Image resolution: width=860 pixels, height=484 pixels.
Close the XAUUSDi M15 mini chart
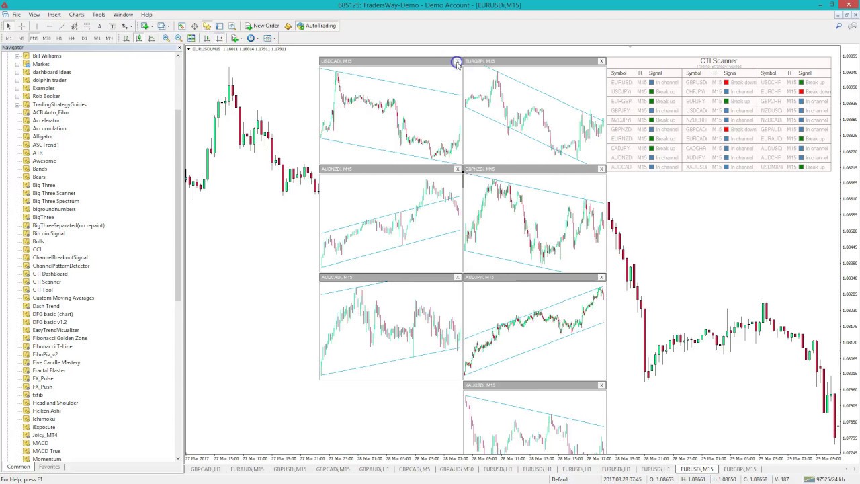click(601, 385)
